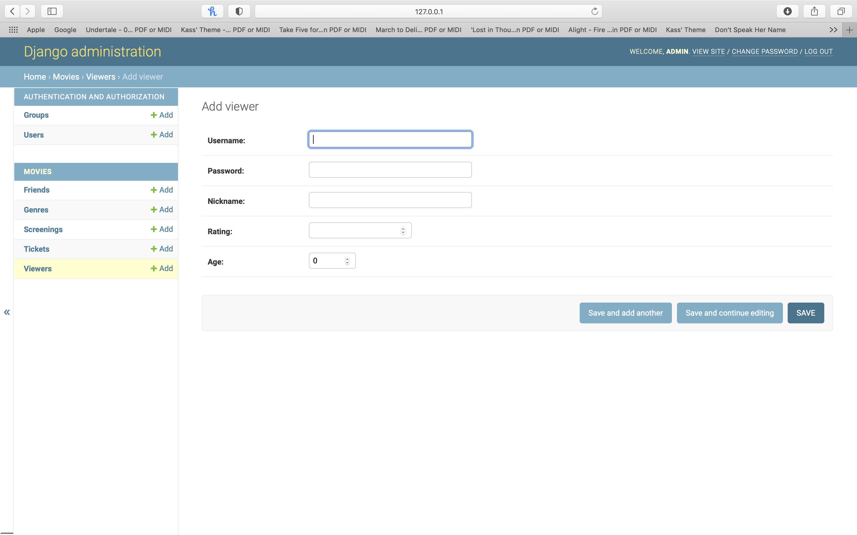Click the Rating field stepper arrows
Screen dimensions: 857x535
403,231
